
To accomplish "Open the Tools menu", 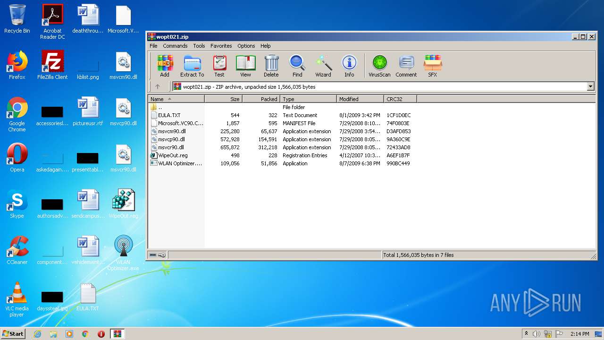I will point(199,46).
